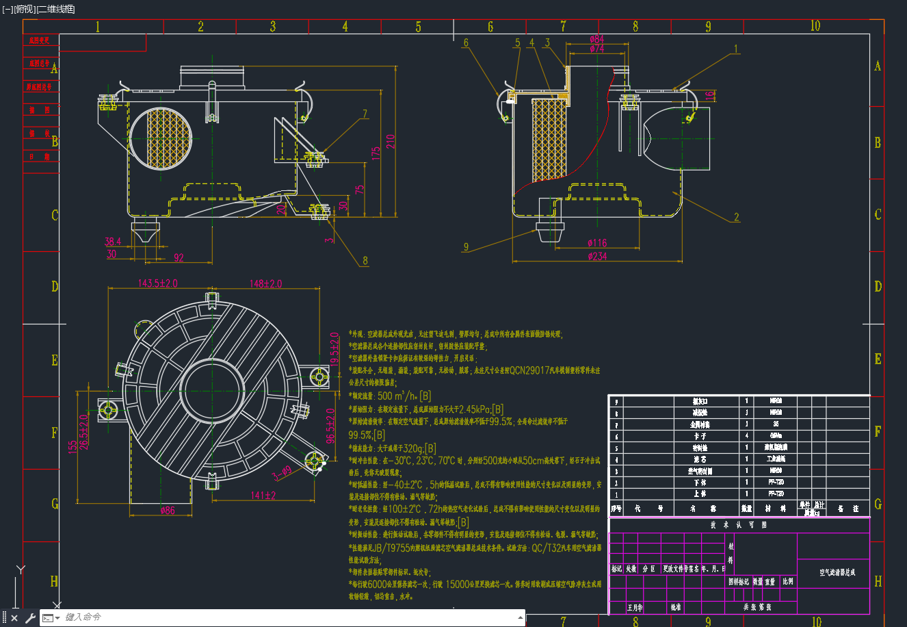Select the 空气滤清器总成 drawing title

[837, 572]
